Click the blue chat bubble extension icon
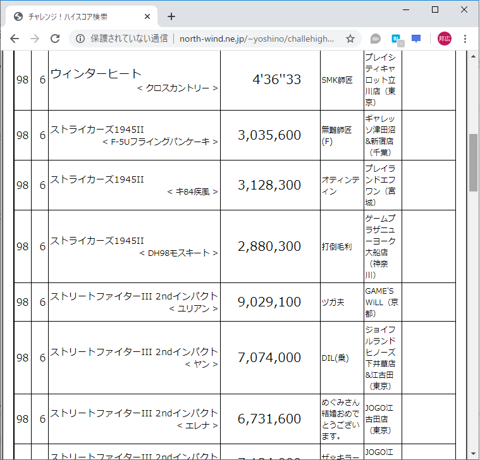480x460 pixels. click(416, 39)
